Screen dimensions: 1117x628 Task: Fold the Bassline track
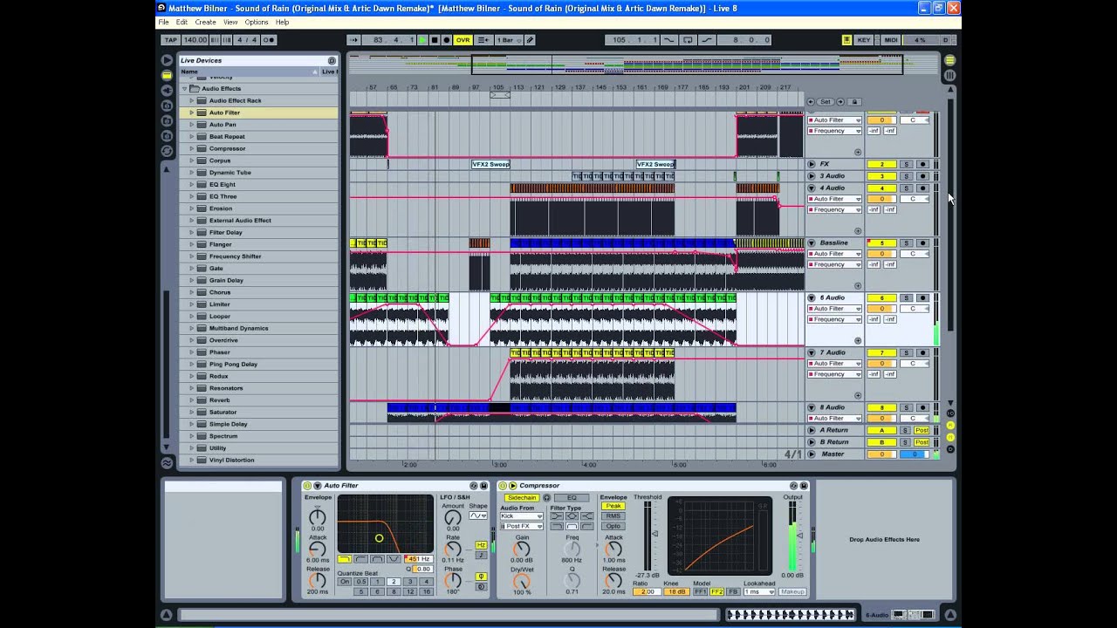pos(812,243)
